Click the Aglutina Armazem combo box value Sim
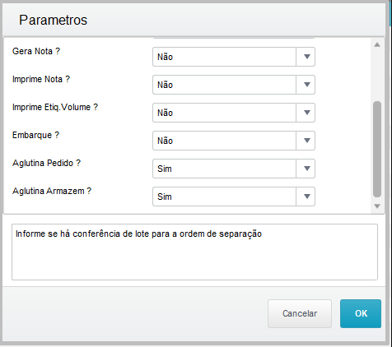This screenshot has width=392, height=347. 224,197
